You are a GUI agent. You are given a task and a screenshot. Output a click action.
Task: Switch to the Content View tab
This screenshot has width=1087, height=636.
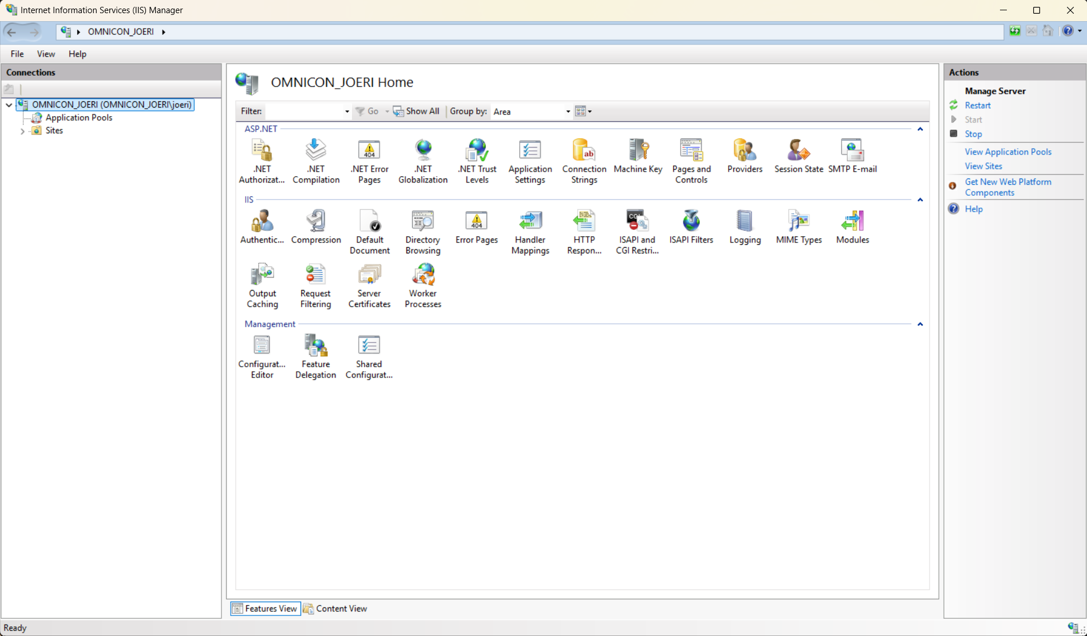pyautogui.click(x=335, y=609)
